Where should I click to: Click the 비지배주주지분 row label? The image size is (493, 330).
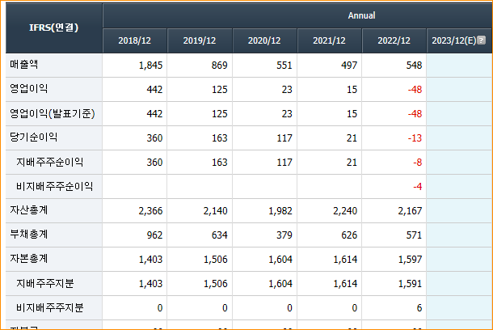point(49,307)
